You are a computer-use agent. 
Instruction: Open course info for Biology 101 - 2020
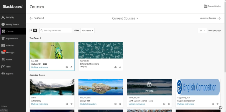click(66, 67)
